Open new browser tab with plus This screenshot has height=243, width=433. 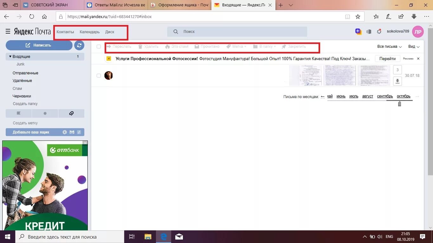(x=281, y=5)
